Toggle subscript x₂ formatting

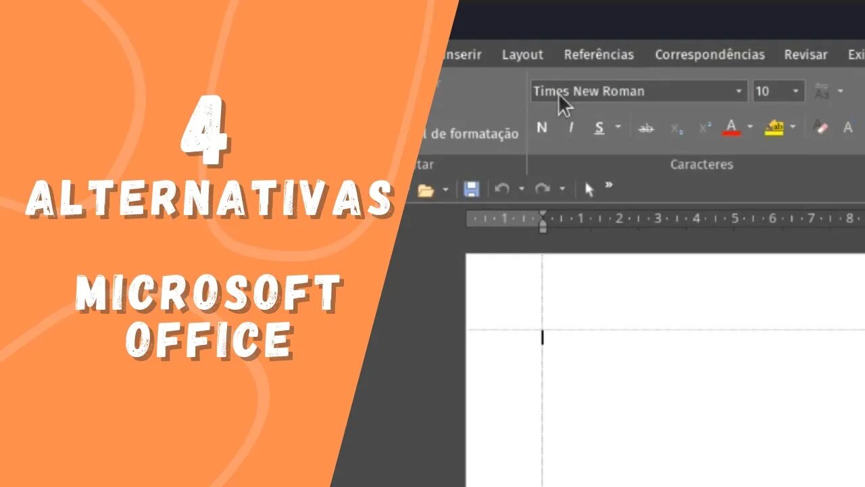click(676, 128)
